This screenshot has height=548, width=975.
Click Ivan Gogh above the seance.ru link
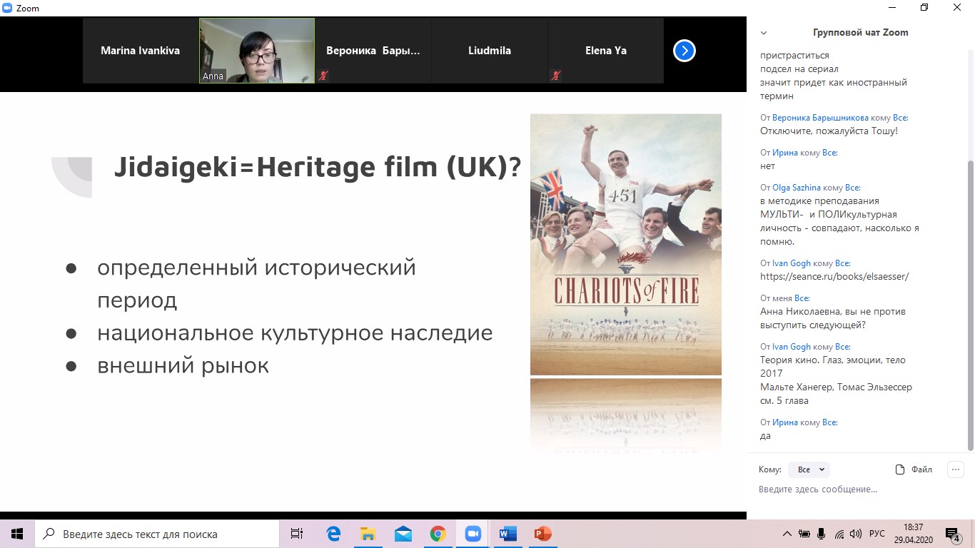(x=792, y=263)
